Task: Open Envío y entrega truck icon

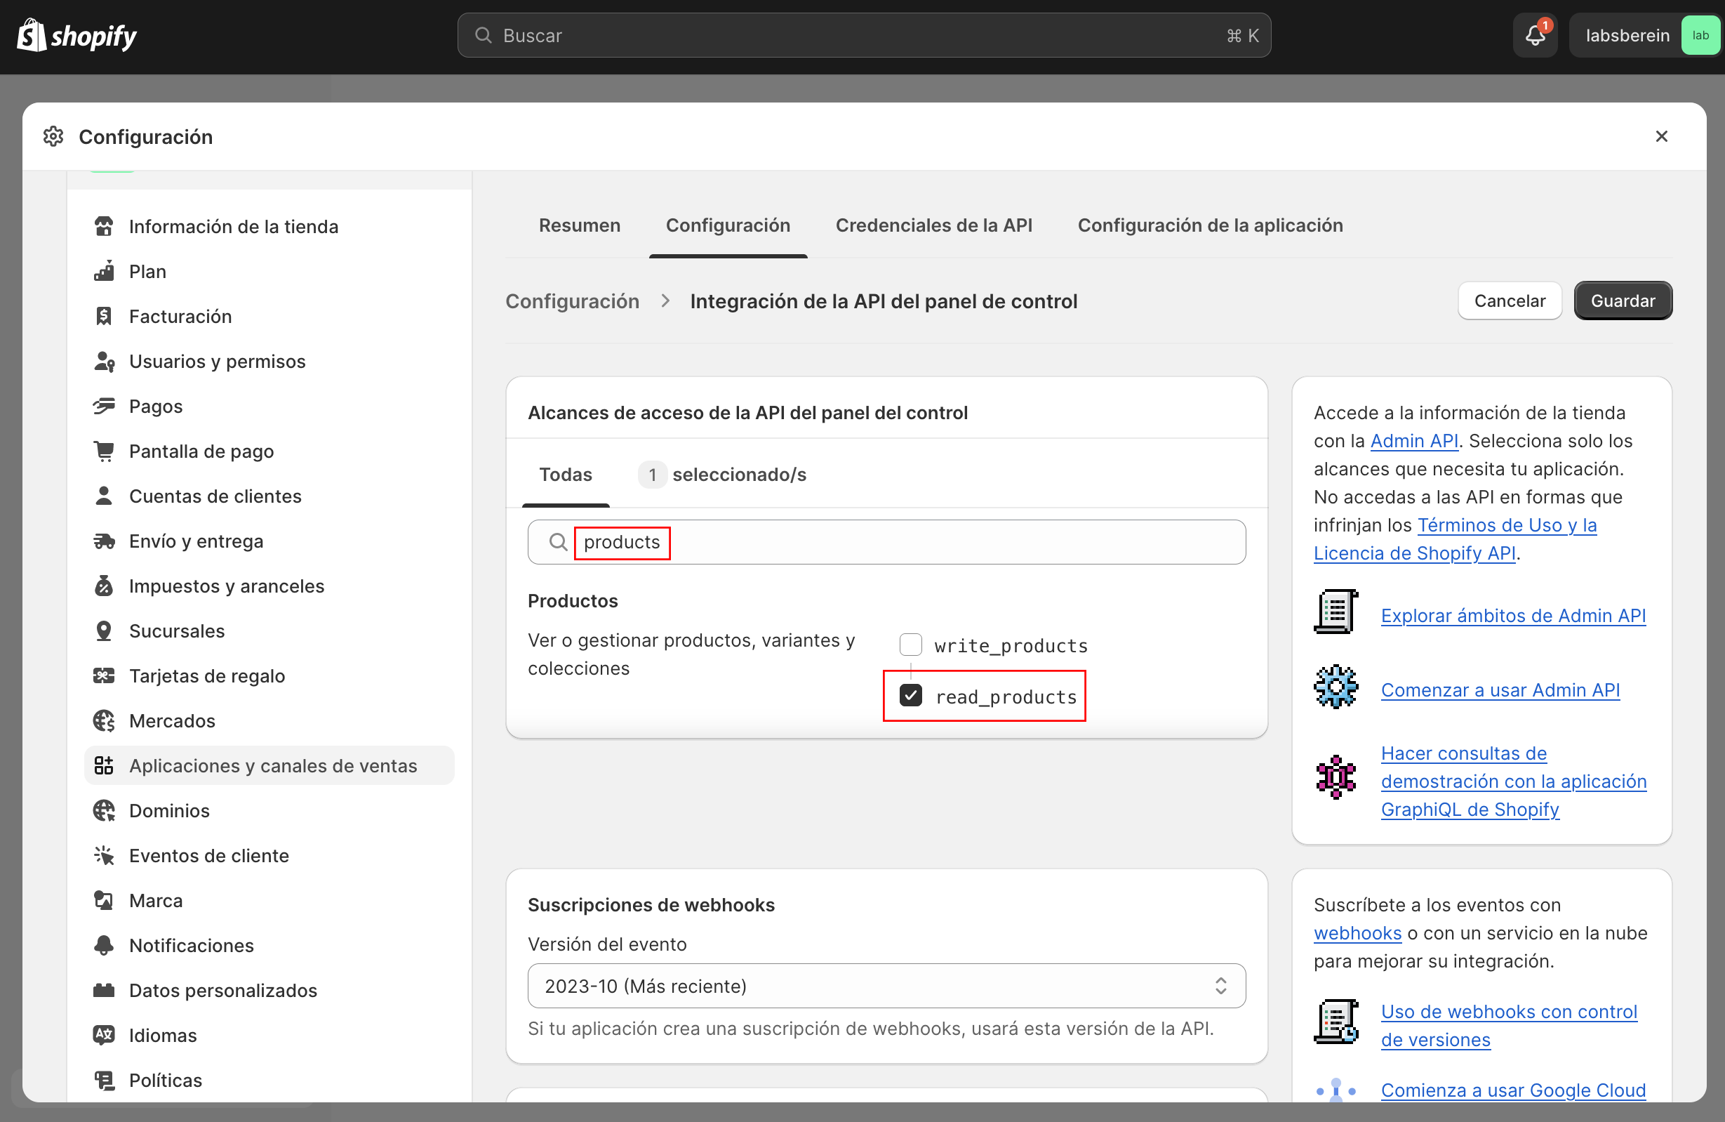Action: click(104, 541)
